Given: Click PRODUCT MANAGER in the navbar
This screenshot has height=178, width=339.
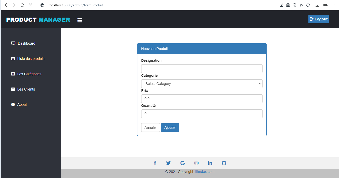Looking at the screenshot, I should [x=38, y=19].
